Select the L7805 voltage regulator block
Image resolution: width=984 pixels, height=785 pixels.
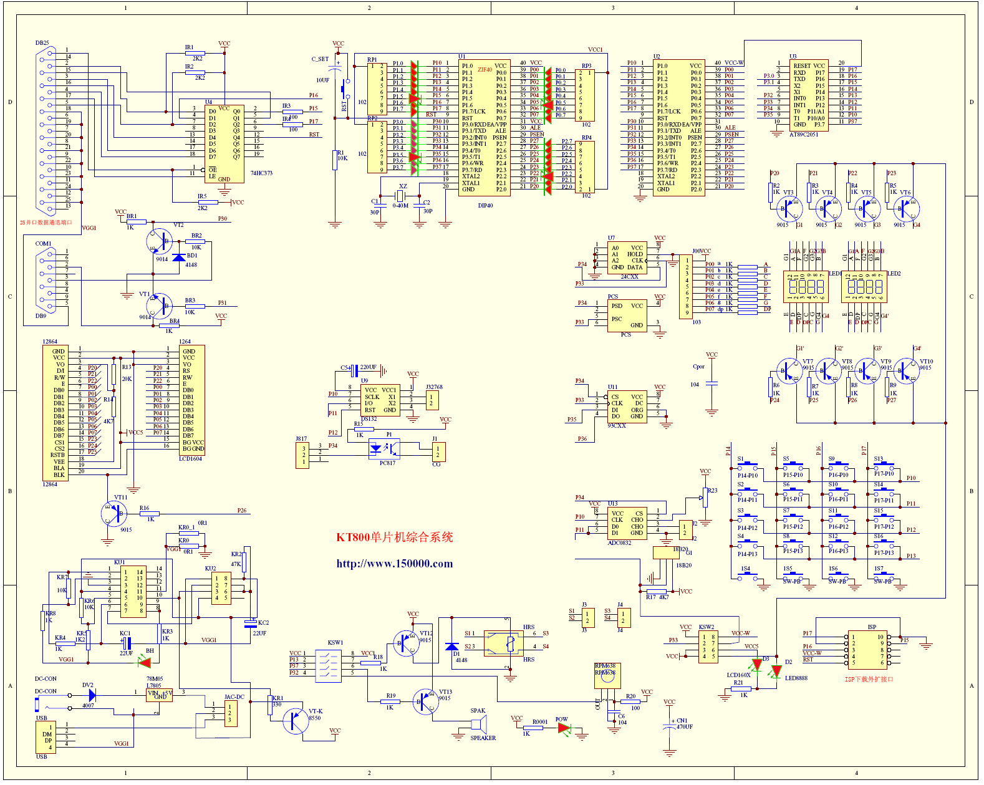point(159,695)
